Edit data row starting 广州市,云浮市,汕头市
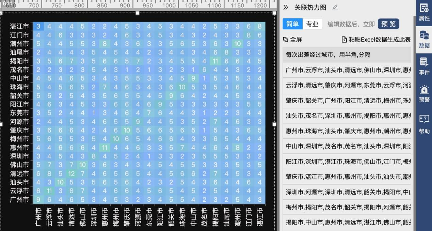 pyautogui.click(x=347, y=70)
